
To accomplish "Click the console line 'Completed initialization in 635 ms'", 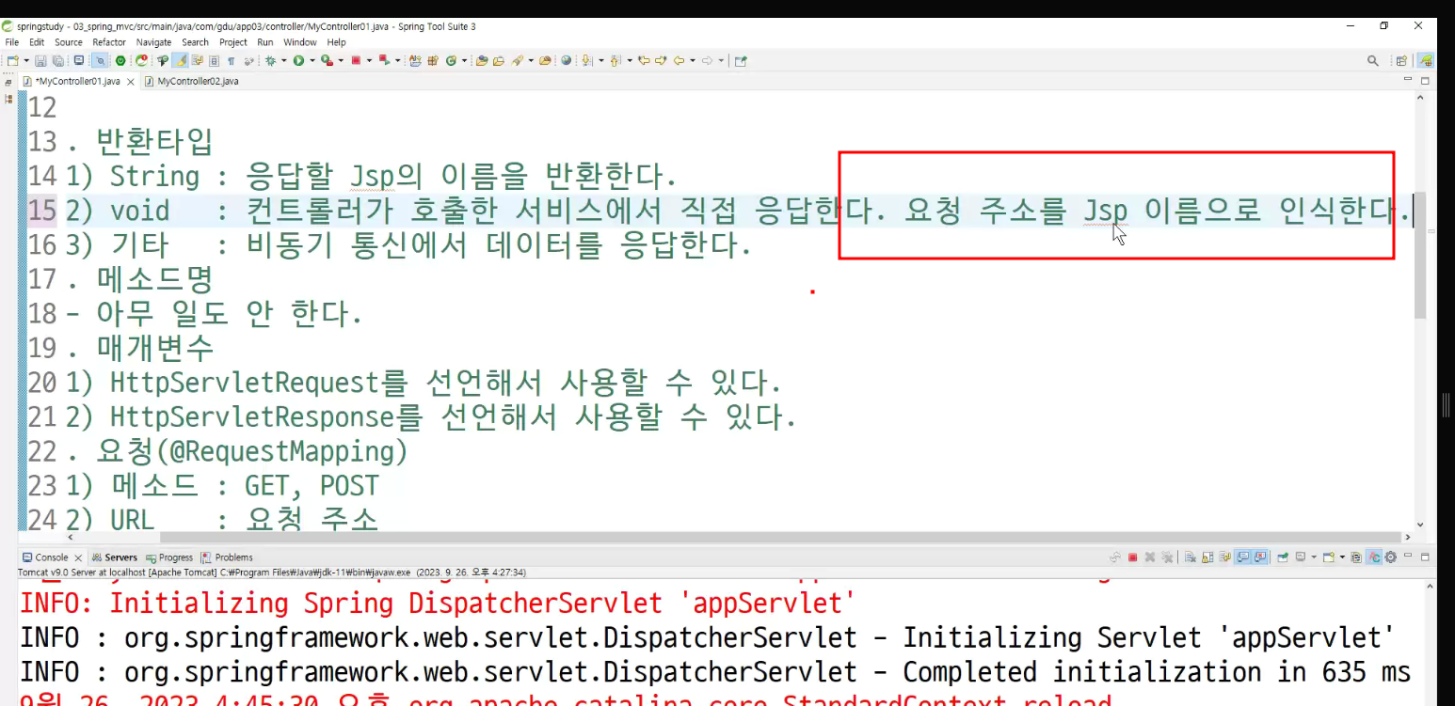I will click(x=1157, y=672).
